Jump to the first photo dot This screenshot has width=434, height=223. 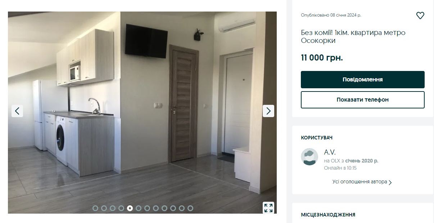pos(95,208)
